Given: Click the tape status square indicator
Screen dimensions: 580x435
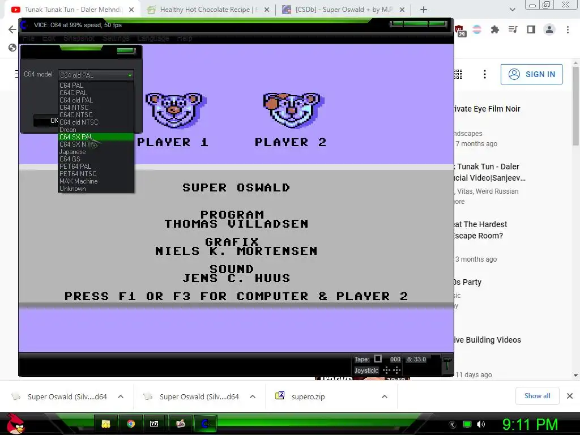Looking at the screenshot, I should click(378, 359).
